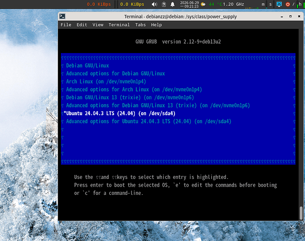The image size is (305, 241).
Task: Click the 's' swap monitor in panel
Action: 271,4
